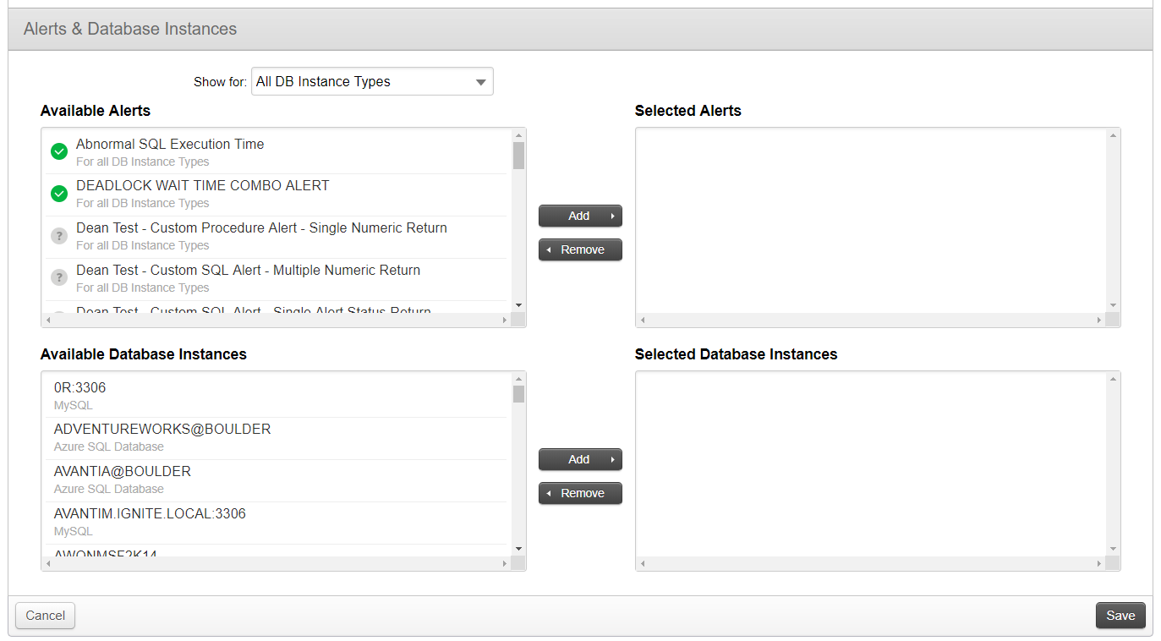This screenshot has height=641, width=1161.
Task: Select AVANTIM.IGNITE.LOCAL:3306 instance
Action: click(277, 523)
